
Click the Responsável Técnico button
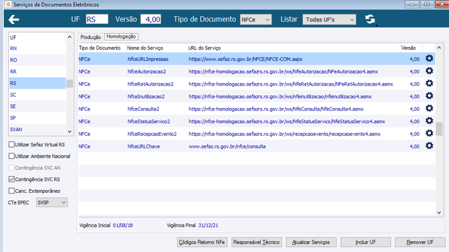pyautogui.click(x=256, y=242)
